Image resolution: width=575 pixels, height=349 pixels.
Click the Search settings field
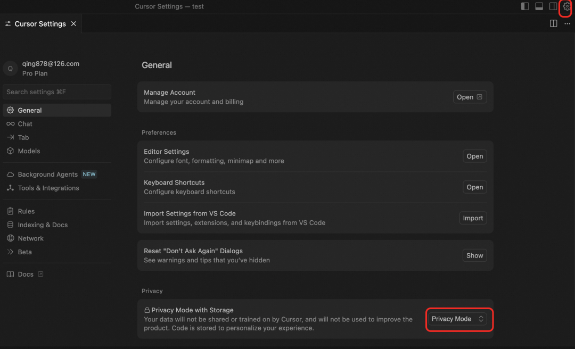(57, 92)
